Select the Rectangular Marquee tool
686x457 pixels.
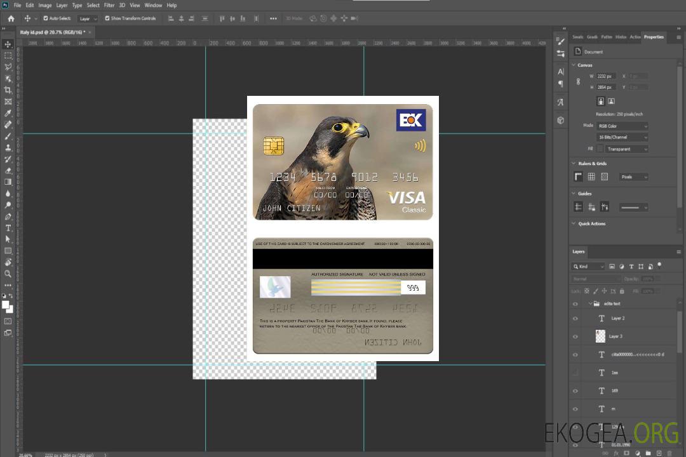click(8, 56)
